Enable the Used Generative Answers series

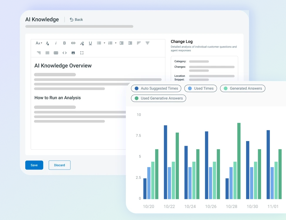158,98
